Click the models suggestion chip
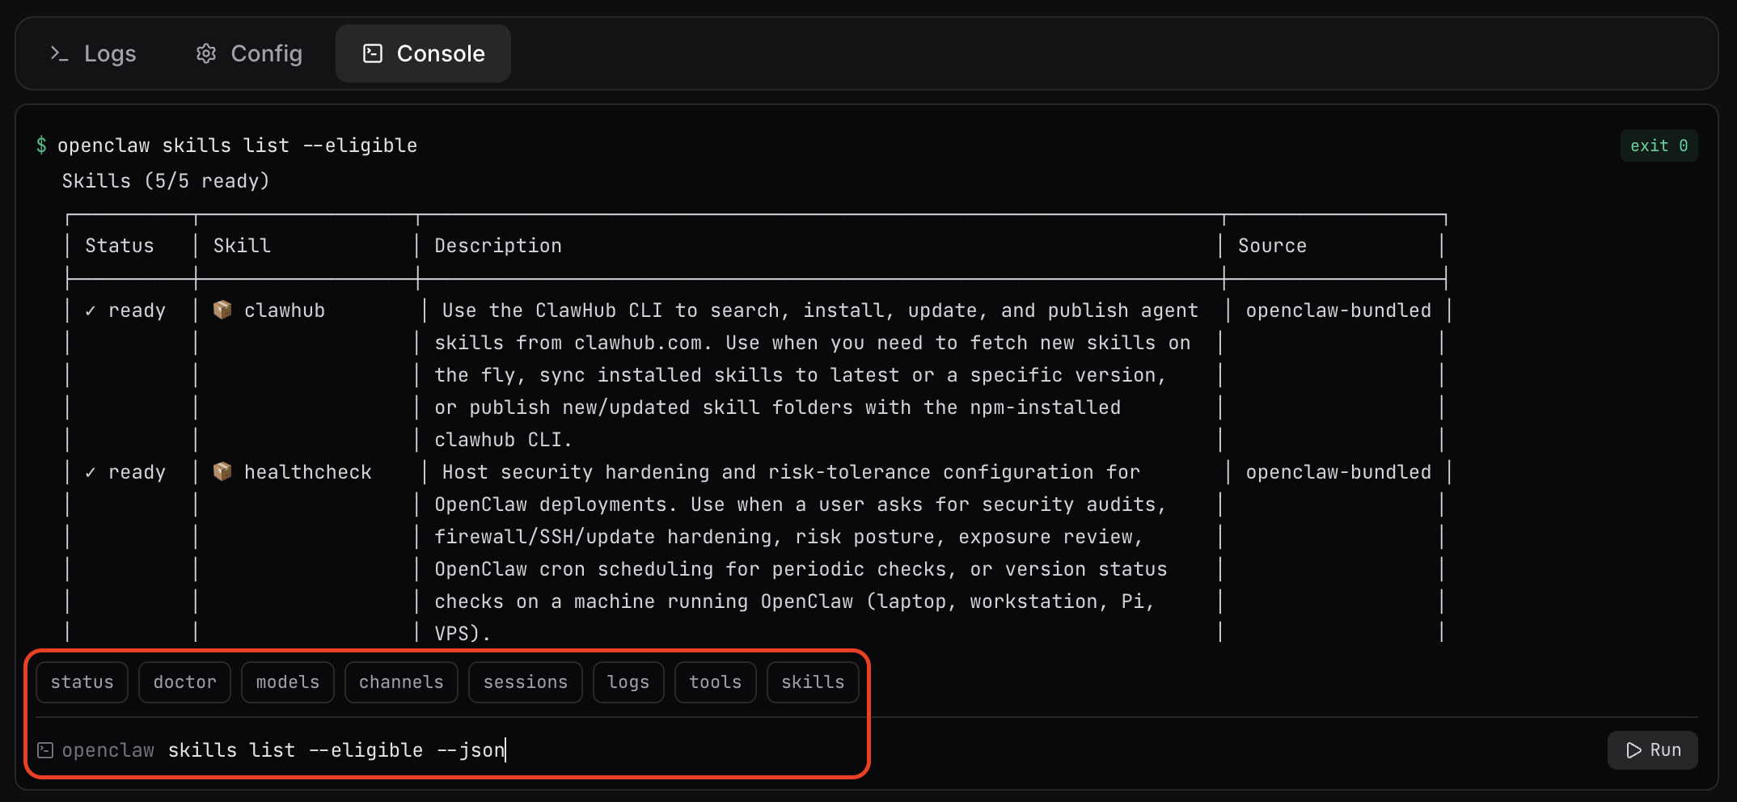Screen dimensions: 1737x802 [287, 682]
